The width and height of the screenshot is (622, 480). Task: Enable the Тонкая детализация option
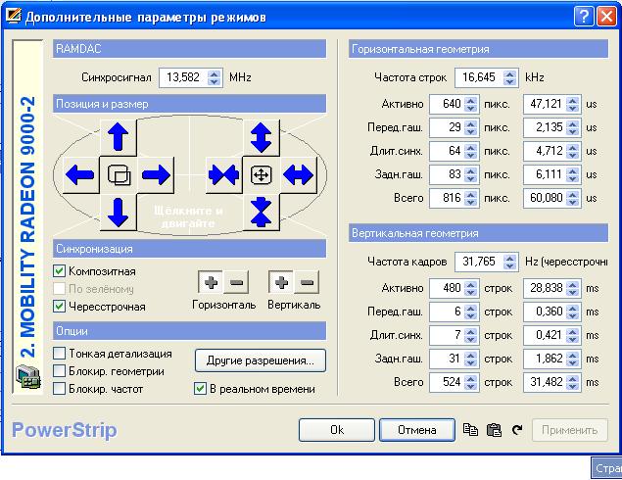click(60, 354)
